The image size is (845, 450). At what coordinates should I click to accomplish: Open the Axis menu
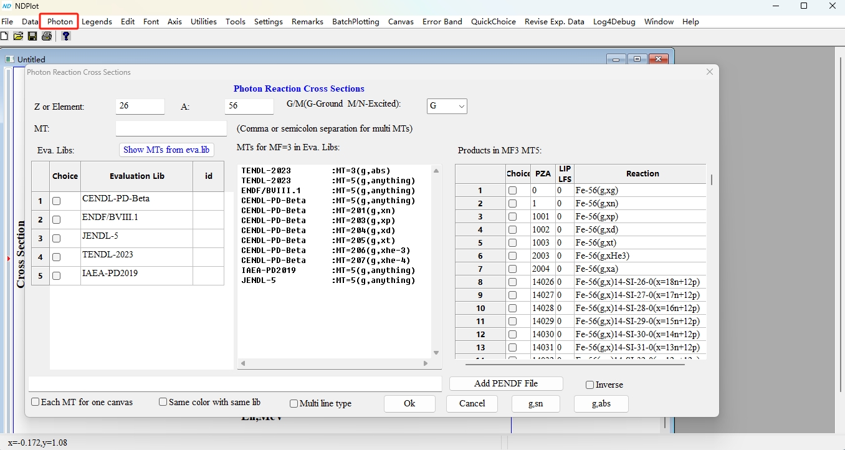pyautogui.click(x=174, y=21)
